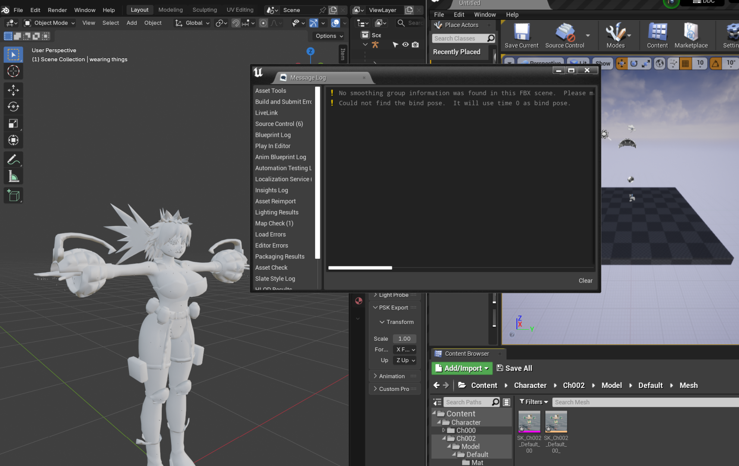Click Save Current in Unreal toolbar
The image size is (739, 466).
[x=522, y=36]
